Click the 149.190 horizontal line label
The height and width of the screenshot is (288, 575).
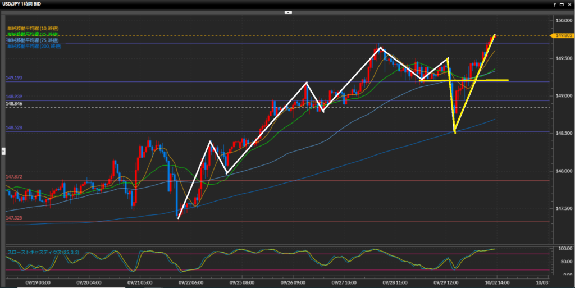tap(13, 78)
